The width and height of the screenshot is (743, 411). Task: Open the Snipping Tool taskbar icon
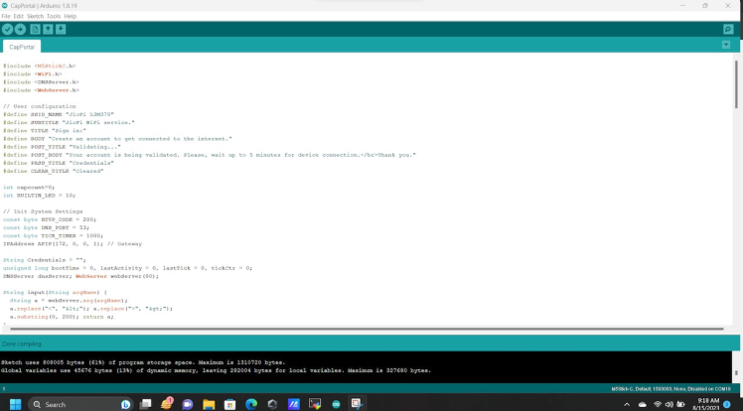click(x=358, y=404)
